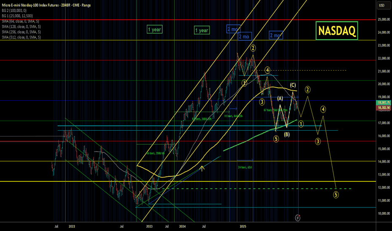The image size is (392, 231).
Task: Click the 10,000.00 price axis label
Action: pos(384,213)
